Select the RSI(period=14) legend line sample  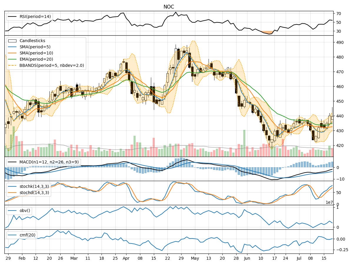click(x=13, y=17)
